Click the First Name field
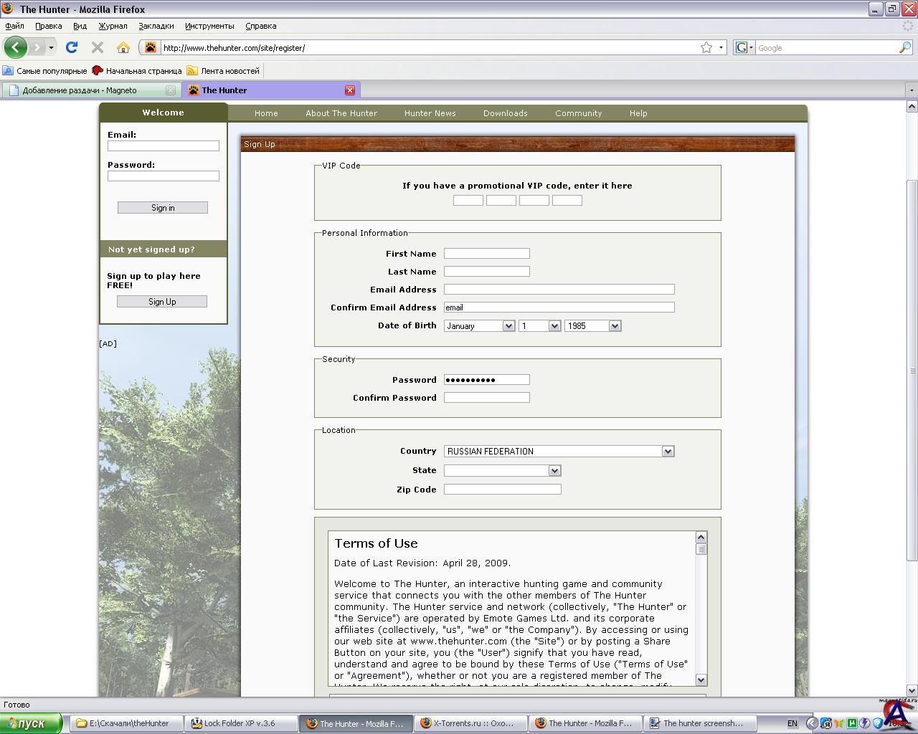This screenshot has width=918, height=734. (x=487, y=253)
